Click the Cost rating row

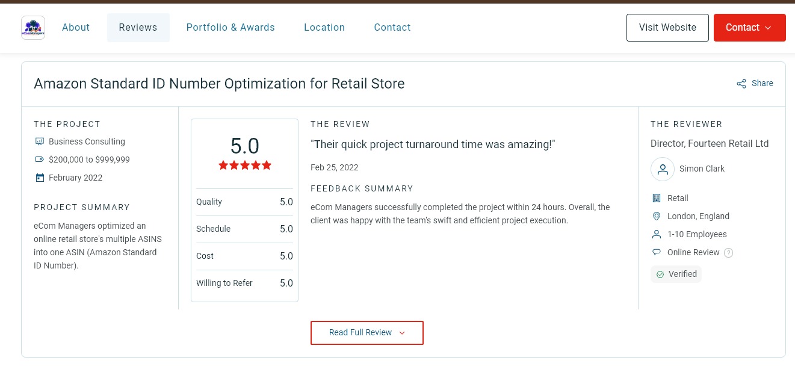(244, 256)
